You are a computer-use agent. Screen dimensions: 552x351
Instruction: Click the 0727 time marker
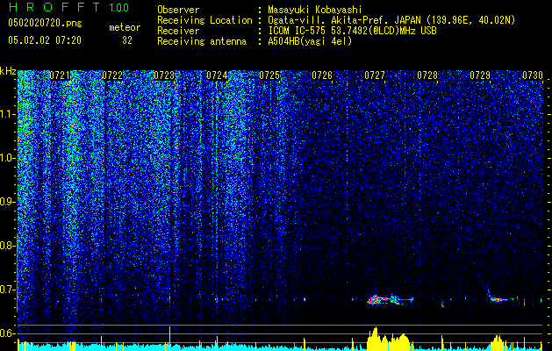[375, 75]
